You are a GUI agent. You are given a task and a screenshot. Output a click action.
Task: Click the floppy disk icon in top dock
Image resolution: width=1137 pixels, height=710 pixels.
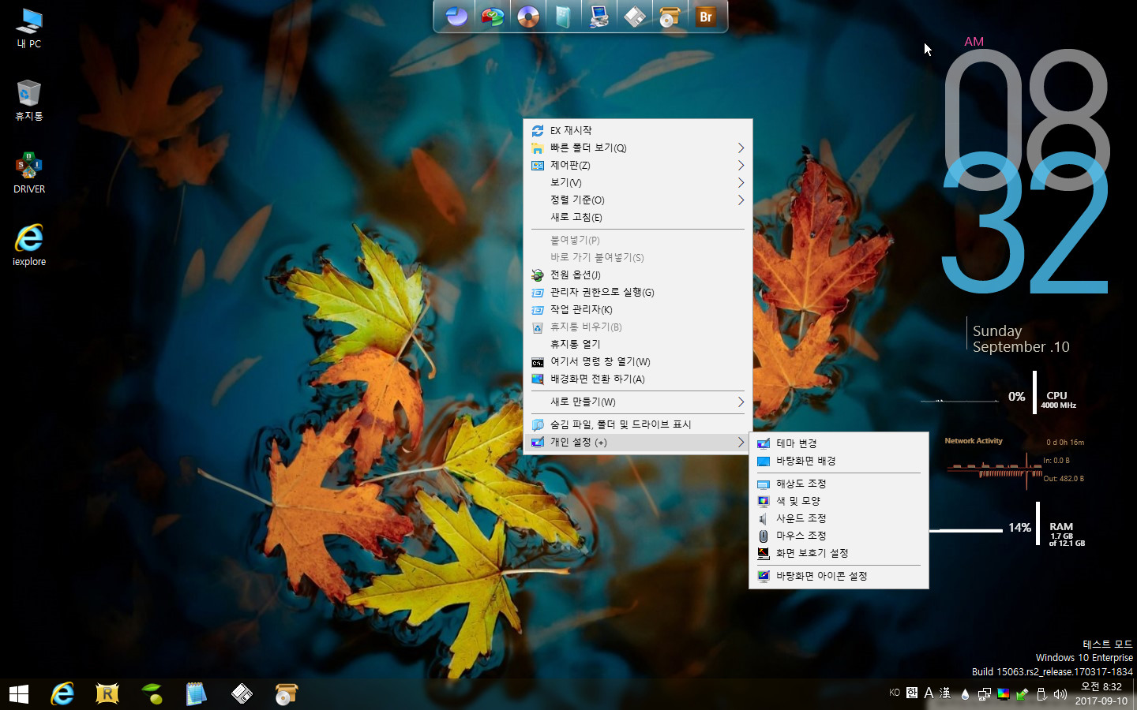(635, 16)
